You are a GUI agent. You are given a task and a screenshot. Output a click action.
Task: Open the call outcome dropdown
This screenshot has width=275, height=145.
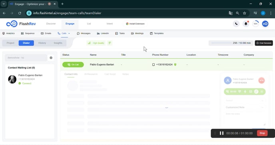click(x=245, y=100)
